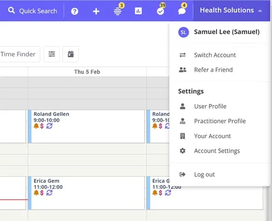Image resolution: width=272 pixels, height=221 pixels.
Task: Click the Time Finder button
Action: (x=18, y=54)
